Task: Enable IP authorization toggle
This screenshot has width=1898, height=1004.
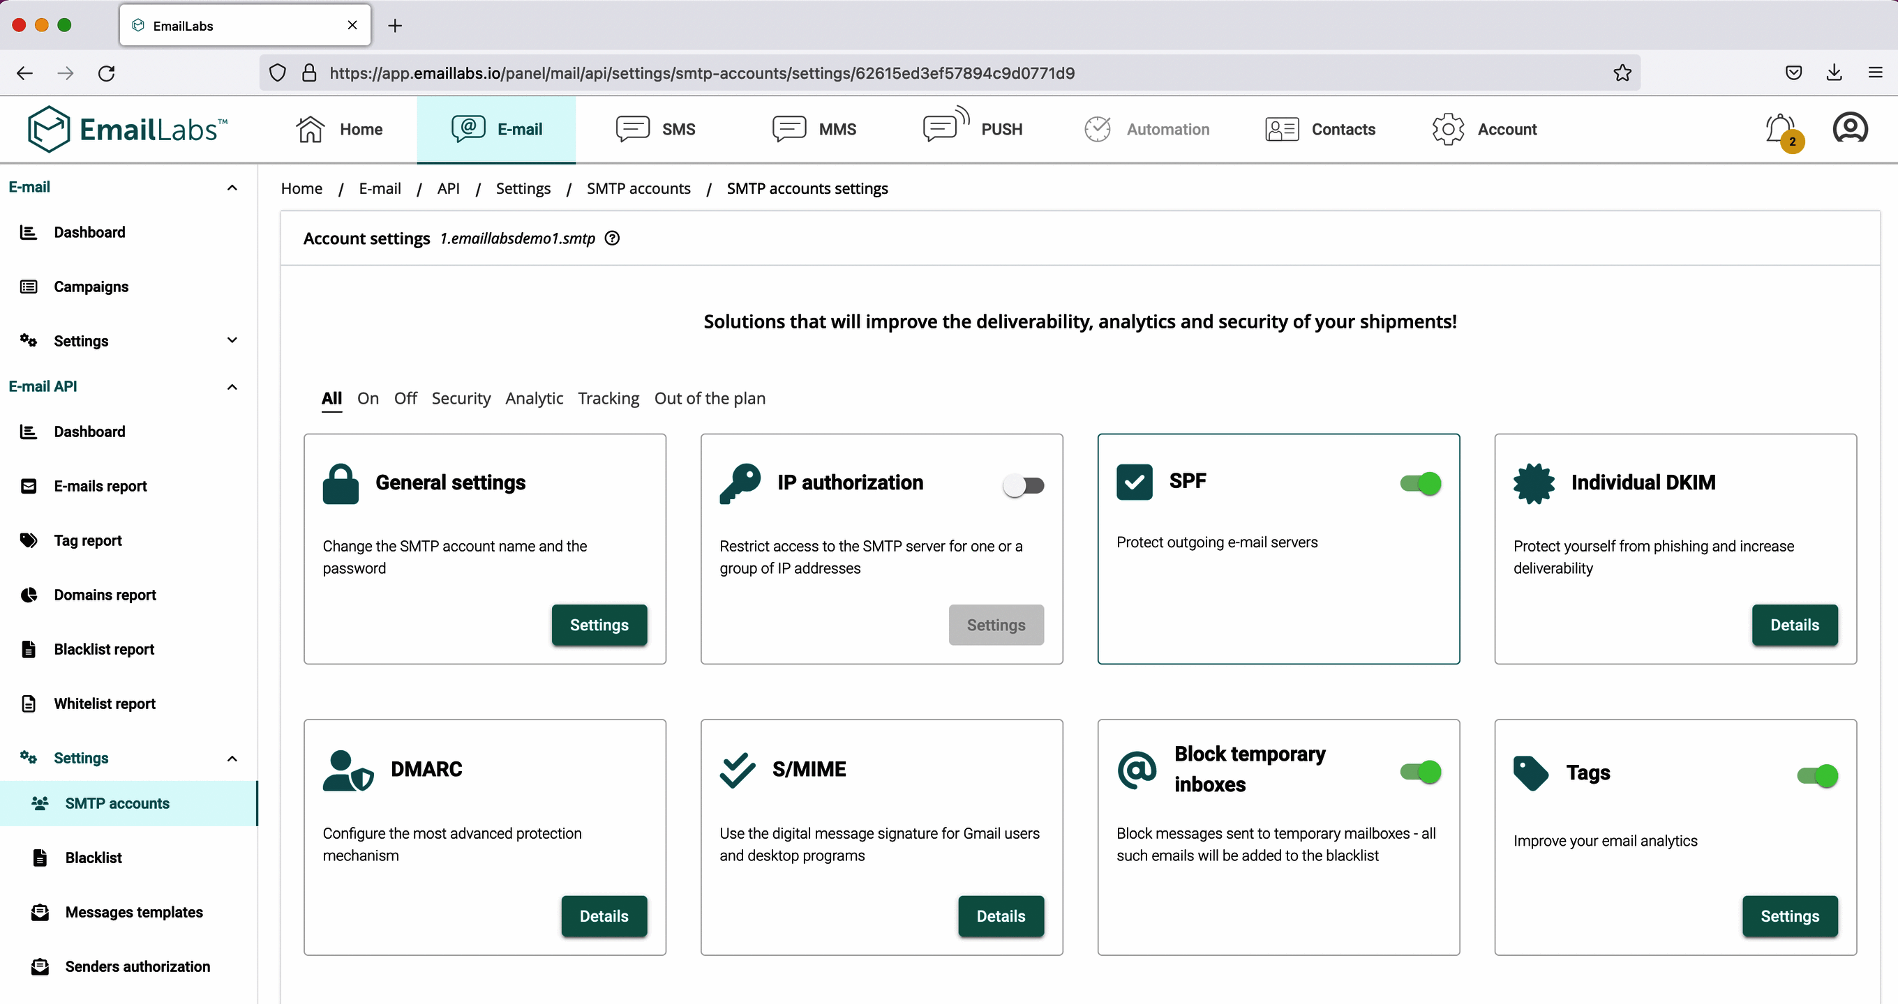Action: pos(1023,485)
